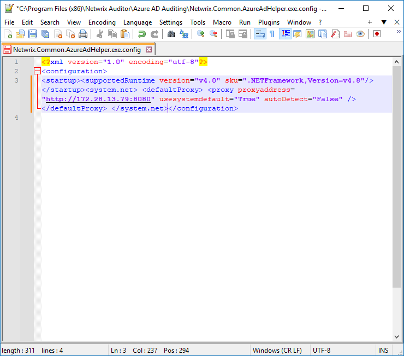
Task: Open the Macro menu
Action: click(222, 22)
